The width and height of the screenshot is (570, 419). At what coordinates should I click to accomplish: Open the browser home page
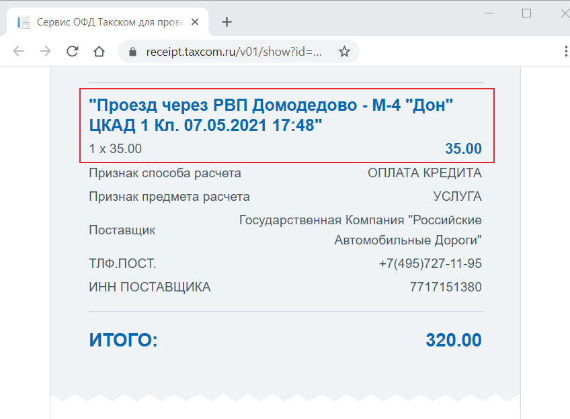pos(99,52)
